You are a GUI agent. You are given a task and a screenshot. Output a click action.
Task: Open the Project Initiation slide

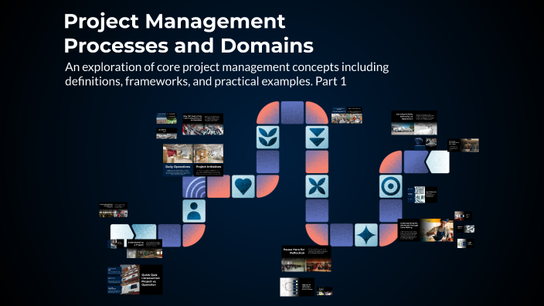tap(208, 160)
